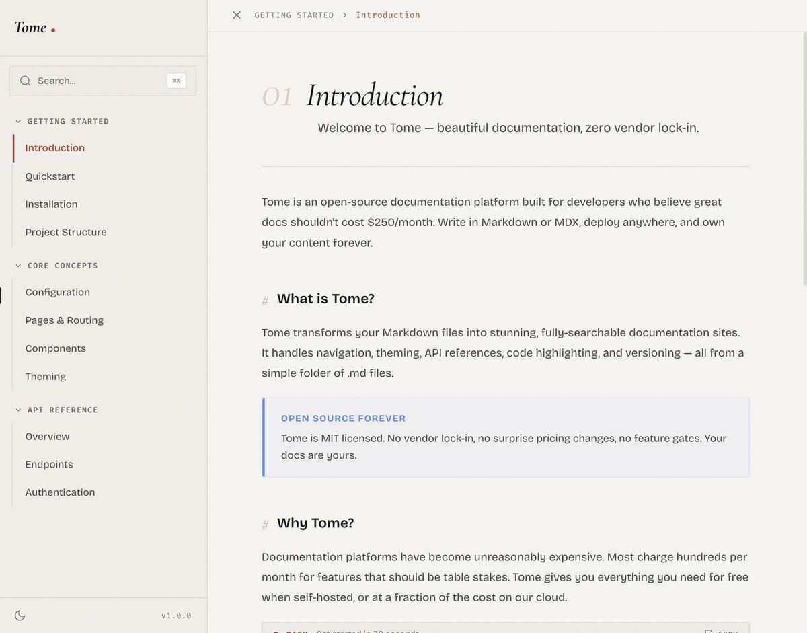Click the Why Tome? heading
The image size is (807, 633).
(315, 523)
